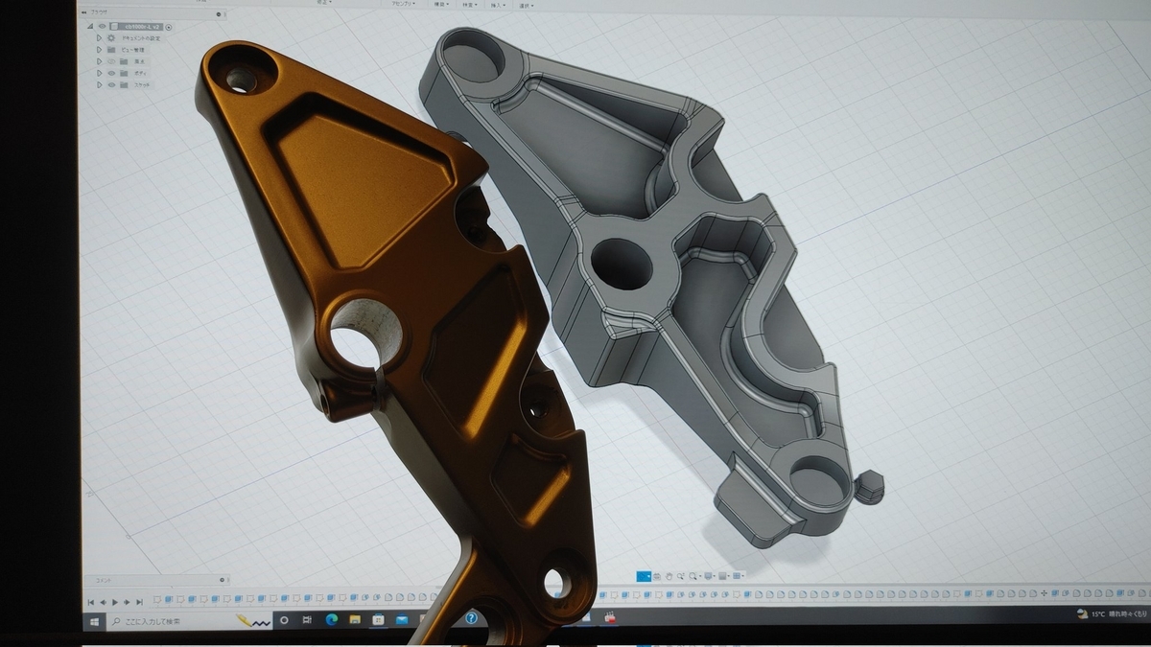Jump to timeline end

click(139, 602)
